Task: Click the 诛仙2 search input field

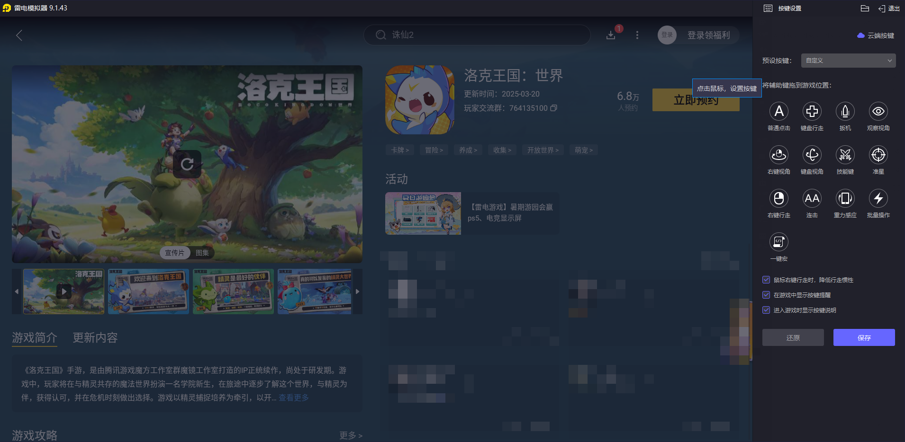Action: (x=476, y=35)
